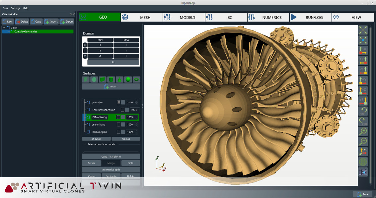Expand Selected surfaces details section

pos(85,144)
